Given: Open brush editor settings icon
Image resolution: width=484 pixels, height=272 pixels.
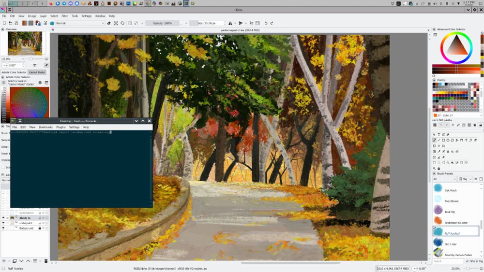Looking at the screenshot, I should tap(45, 23).
